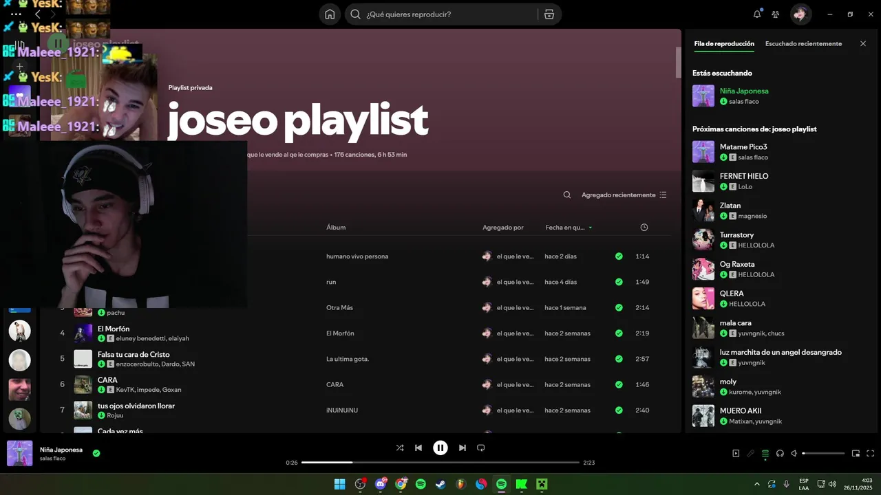Toggle shuffle playback
Screen dimensions: 881x495
[x=400, y=448]
